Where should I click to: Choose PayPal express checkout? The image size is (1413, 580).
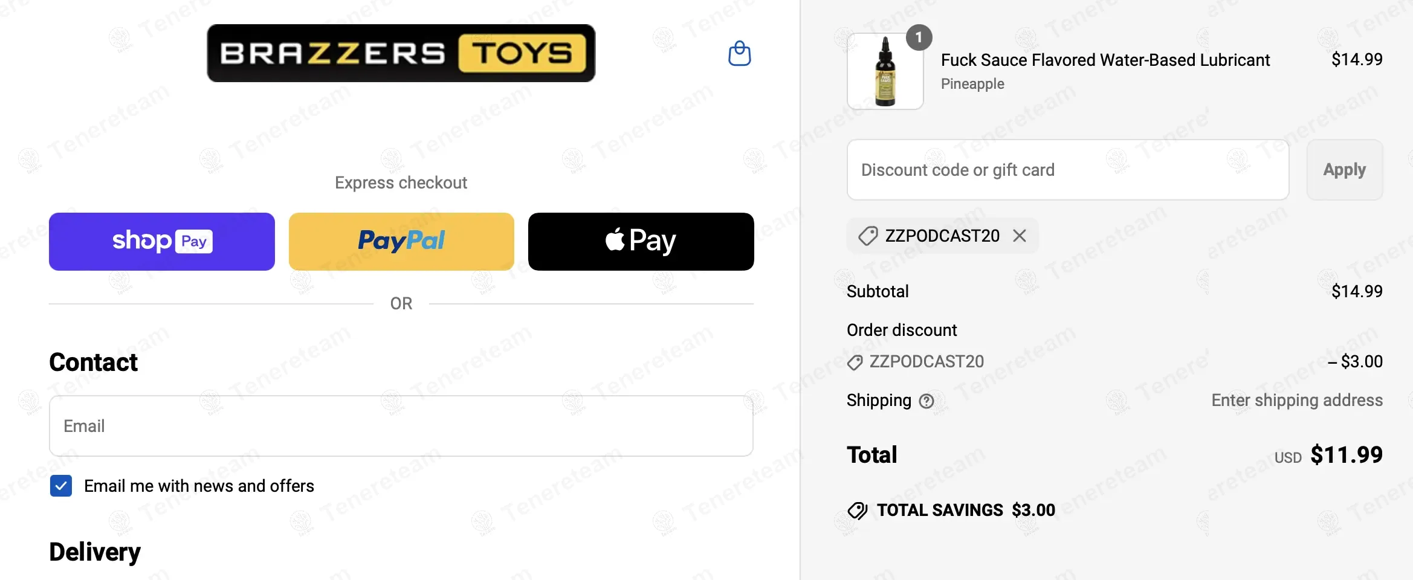401,241
